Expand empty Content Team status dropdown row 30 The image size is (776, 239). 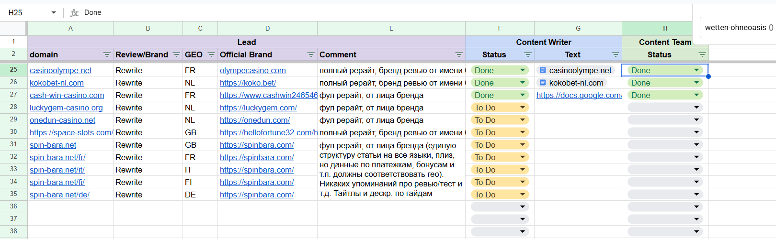[x=696, y=132]
